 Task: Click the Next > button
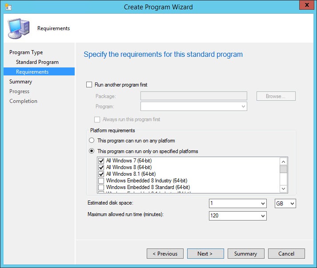point(205,254)
